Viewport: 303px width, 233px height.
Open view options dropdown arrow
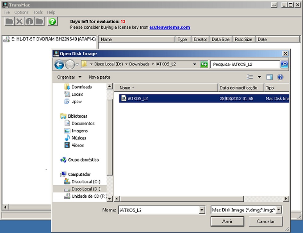(x=259, y=77)
